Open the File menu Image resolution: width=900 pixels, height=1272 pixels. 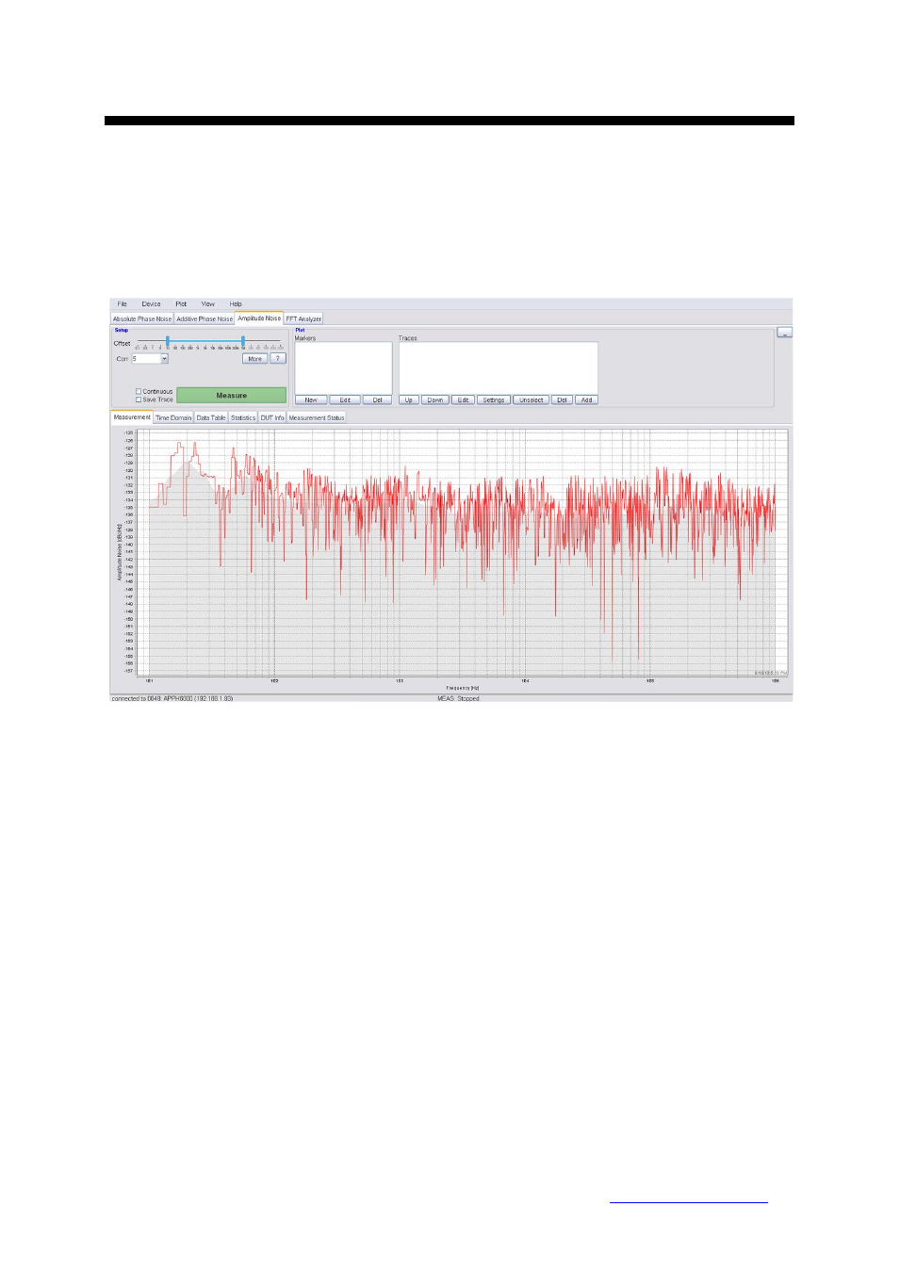(122, 304)
